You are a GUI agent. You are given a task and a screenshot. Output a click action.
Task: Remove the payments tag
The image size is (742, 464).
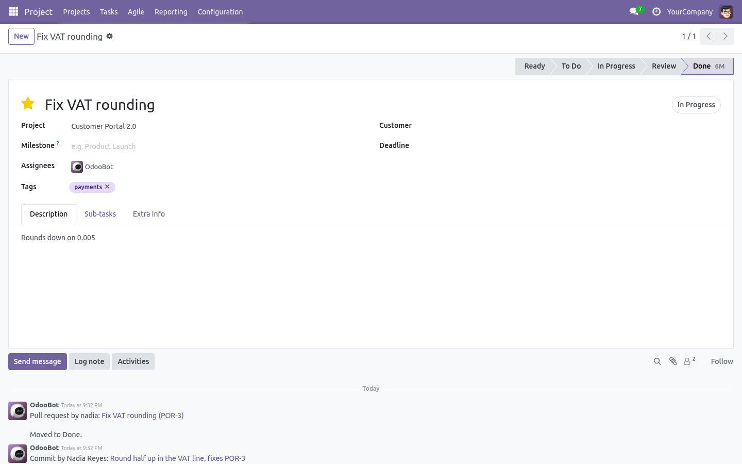[107, 187]
